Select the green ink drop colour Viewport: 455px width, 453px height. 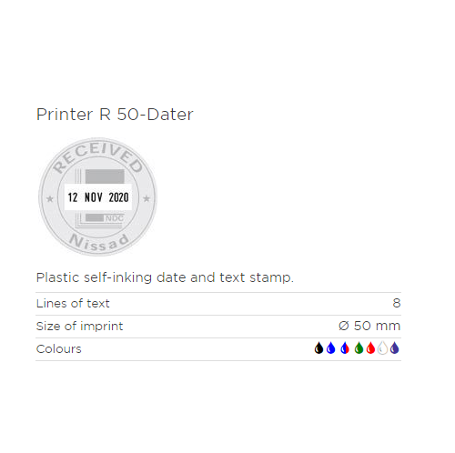click(359, 348)
